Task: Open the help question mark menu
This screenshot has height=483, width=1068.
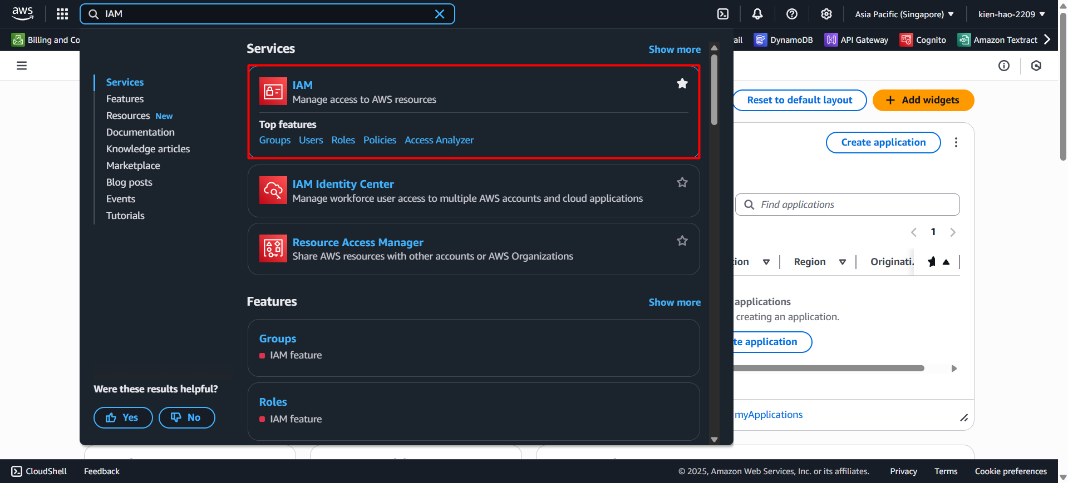Action: click(x=791, y=14)
